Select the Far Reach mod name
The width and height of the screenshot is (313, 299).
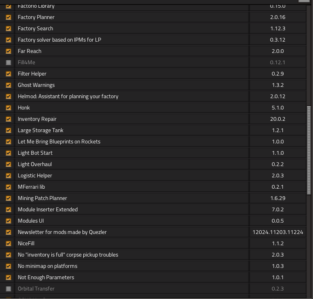pos(30,51)
